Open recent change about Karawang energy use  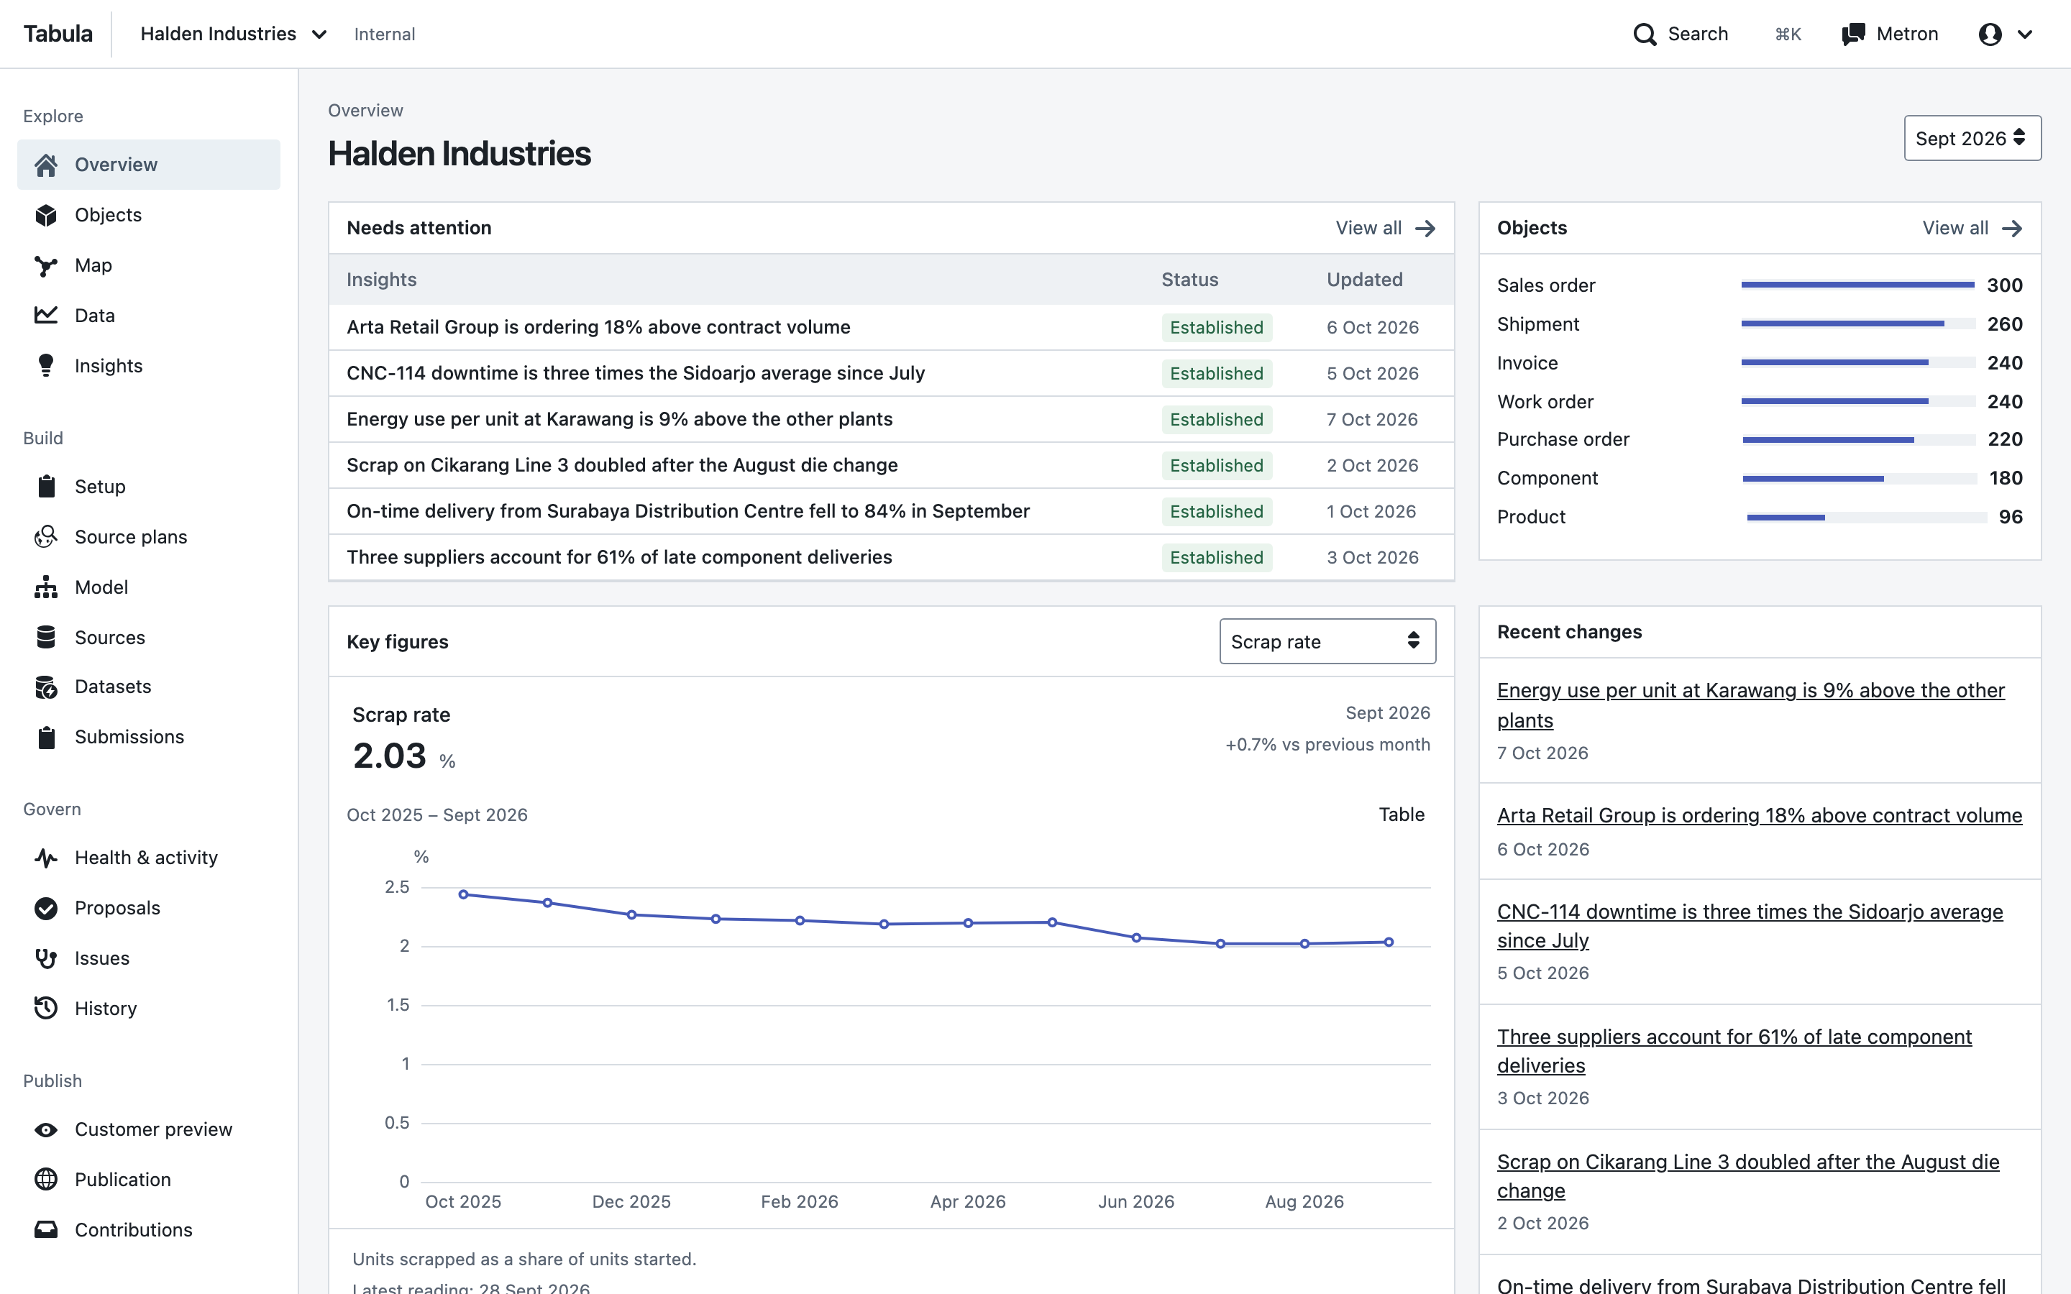point(1750,705)
